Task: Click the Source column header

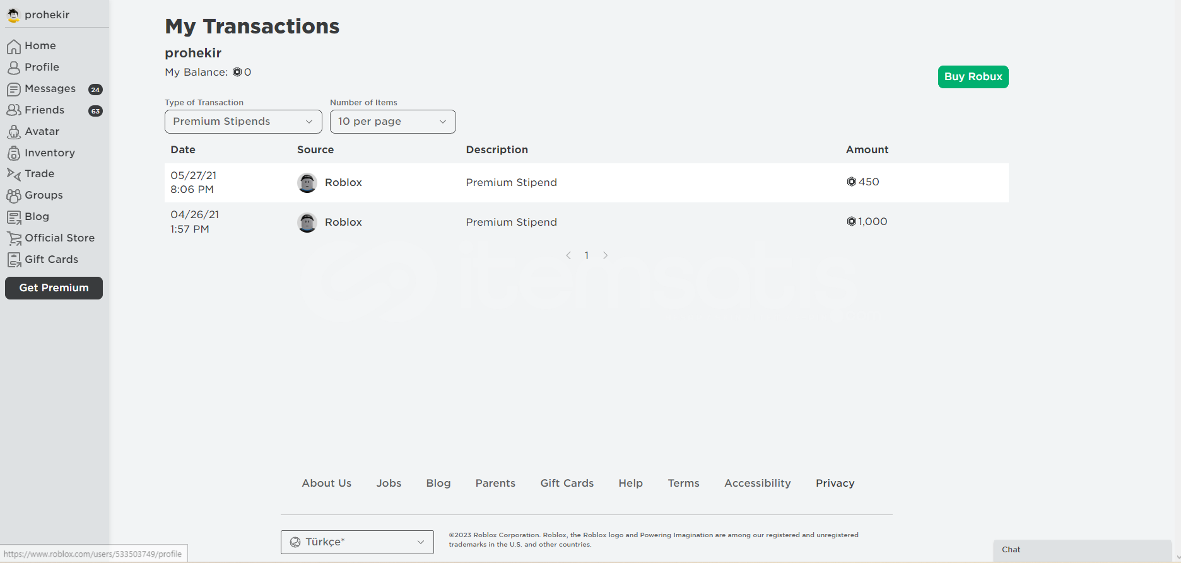Action: click(315, 150)
